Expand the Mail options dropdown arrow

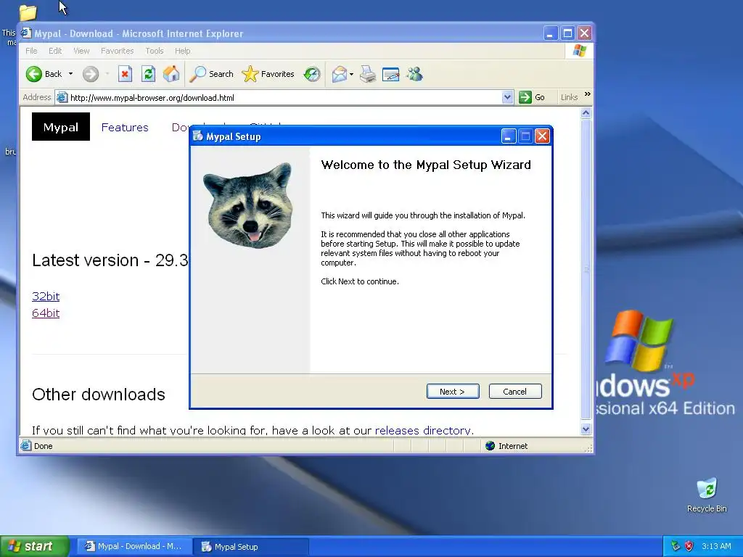coord(351,74)
